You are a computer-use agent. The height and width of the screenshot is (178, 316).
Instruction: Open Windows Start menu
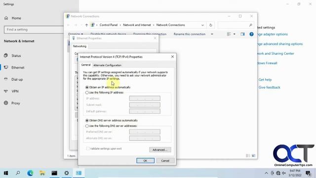click(x=6, y=173)
